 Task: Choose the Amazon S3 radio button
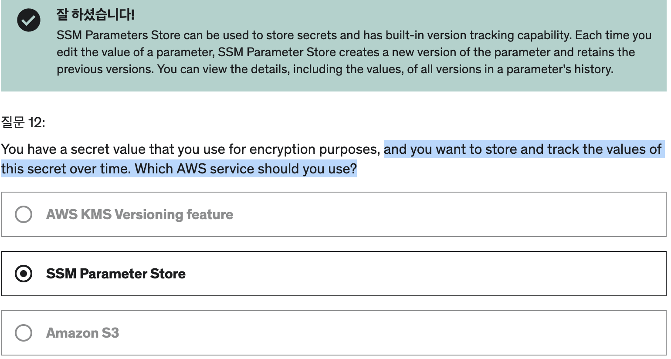point(24,333)
